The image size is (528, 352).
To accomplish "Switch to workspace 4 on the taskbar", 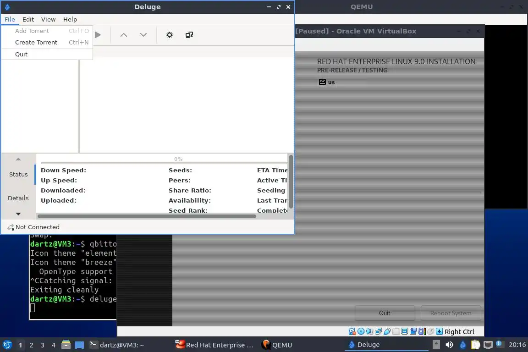I will click(54, 345).
